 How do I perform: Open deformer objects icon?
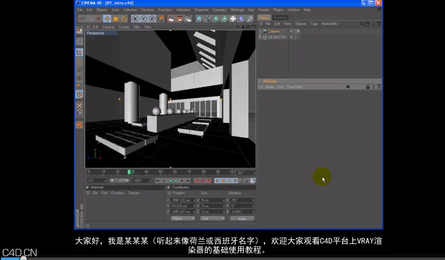(242, 19)
